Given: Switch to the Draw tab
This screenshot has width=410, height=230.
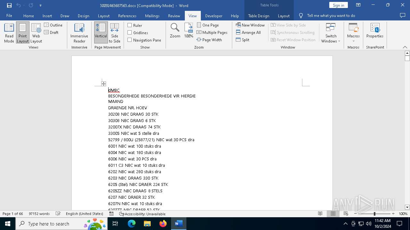Looking at the screenshot, I should 65,16.
